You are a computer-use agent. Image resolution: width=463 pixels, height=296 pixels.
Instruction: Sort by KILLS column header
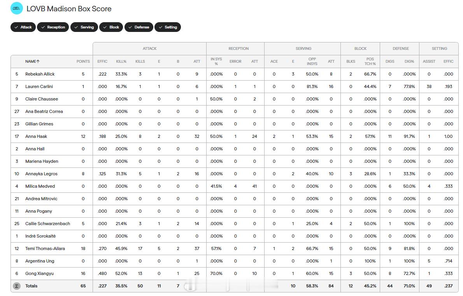pyautogui.click(x=140, y=62)
